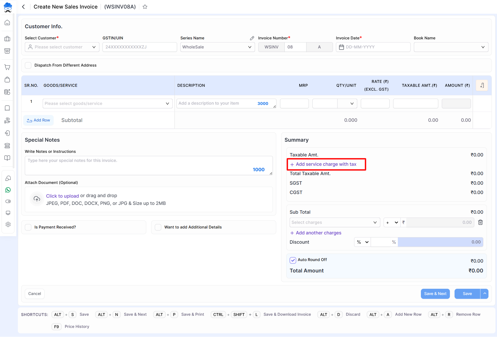
Task: Click the Total Amount label in Summary
Action: [x=306, y=271]
